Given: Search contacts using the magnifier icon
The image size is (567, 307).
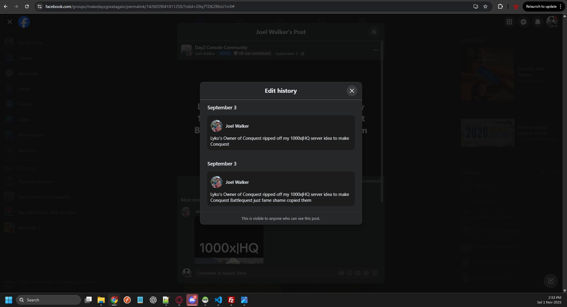Looking at the screenshot, I should click(x=542, y=172).
